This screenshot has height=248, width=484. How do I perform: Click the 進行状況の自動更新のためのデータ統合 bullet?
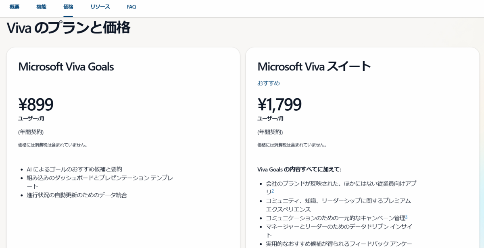(77, 195)
